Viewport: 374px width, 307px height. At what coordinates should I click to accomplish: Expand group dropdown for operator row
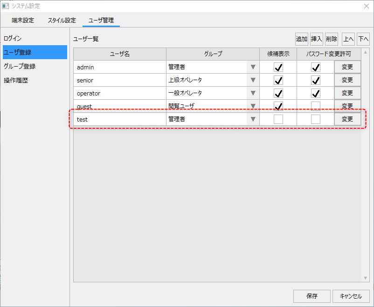click(253, 93)
